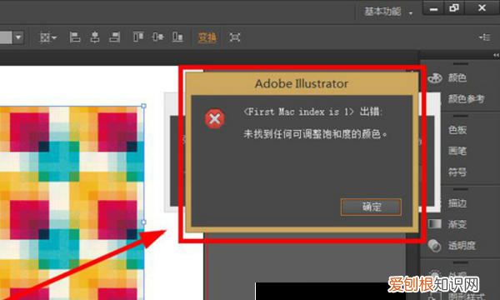
Task: Click the 渐变 gradient panel icon
Action: [435, 224]
